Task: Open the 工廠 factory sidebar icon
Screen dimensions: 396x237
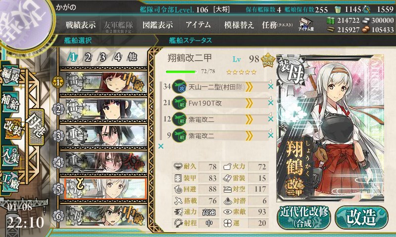Action: [10, 182]
